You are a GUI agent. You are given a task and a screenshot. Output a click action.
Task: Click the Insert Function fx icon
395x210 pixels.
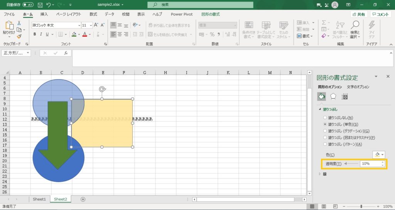click(66, 53)
